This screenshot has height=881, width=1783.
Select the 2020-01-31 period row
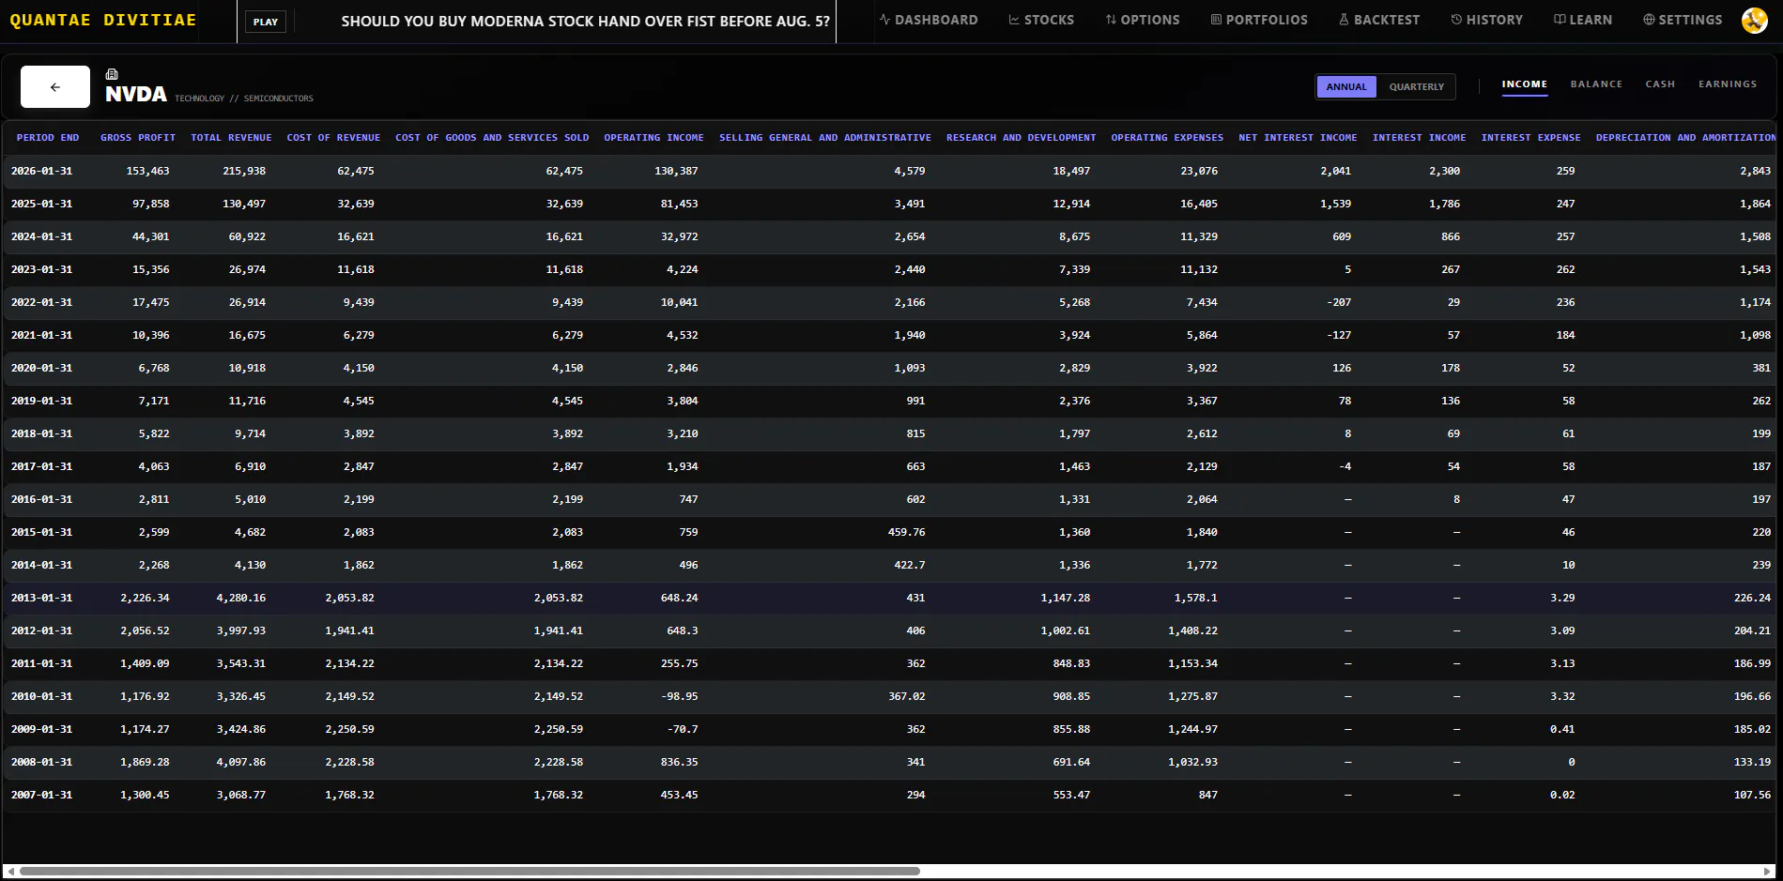coord(889,368)
